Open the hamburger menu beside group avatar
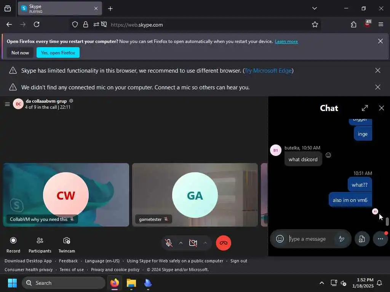390x292 pixels. click(8, 104)
